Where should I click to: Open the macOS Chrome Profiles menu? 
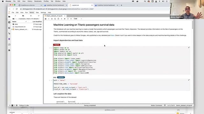46,1
